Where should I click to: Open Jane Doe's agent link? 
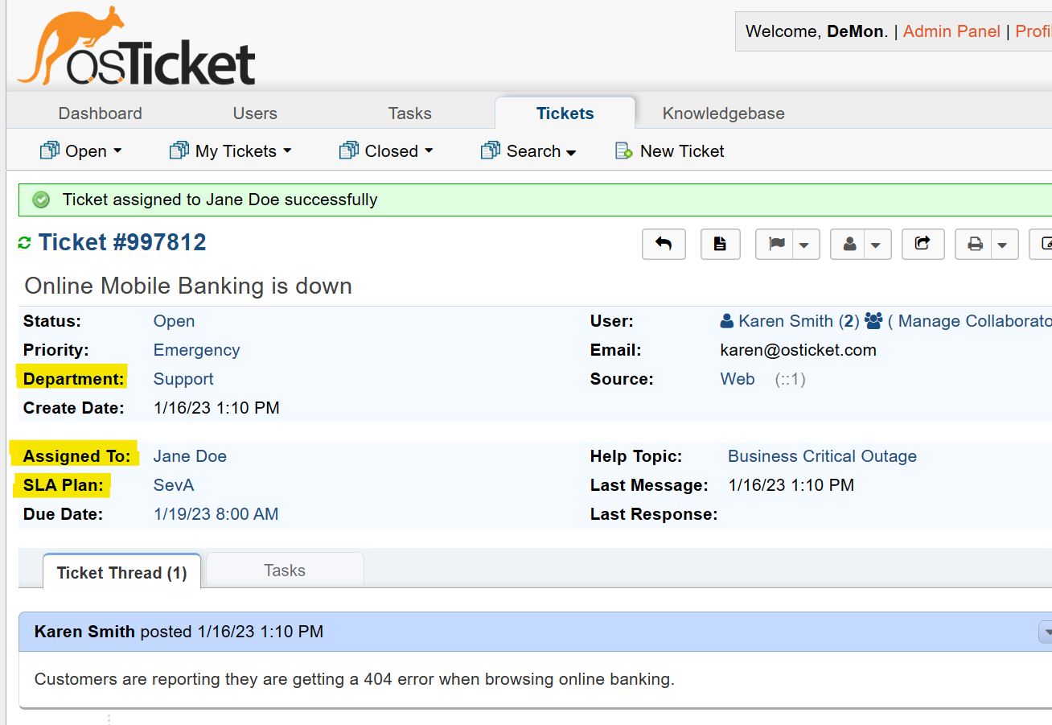[190, 456]
